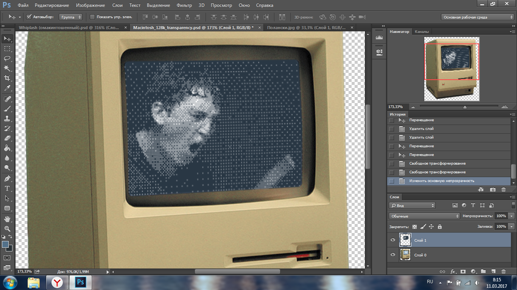The height and width of the screenshot is (290, 517).
Task: Select the Lasso tool
Action: pyautogui.click(x=7, y=59)
